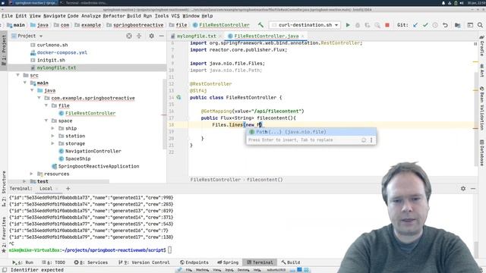486x273 pixels.
Task: Rollback changes with undo arrow
Action: [446, 25]
